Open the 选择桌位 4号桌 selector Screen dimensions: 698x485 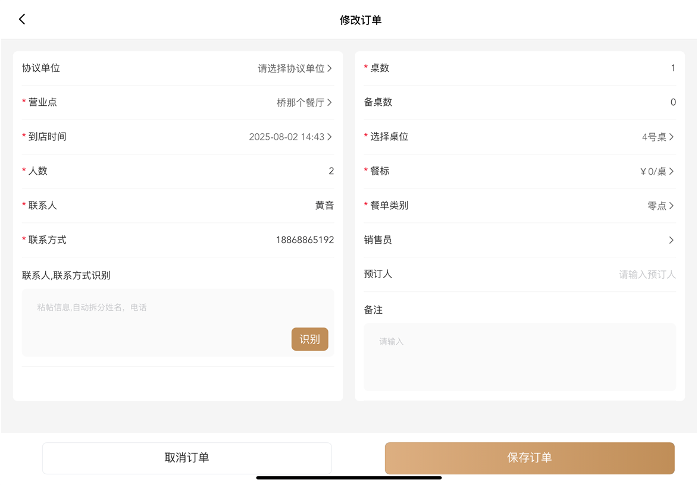point(658,137)
